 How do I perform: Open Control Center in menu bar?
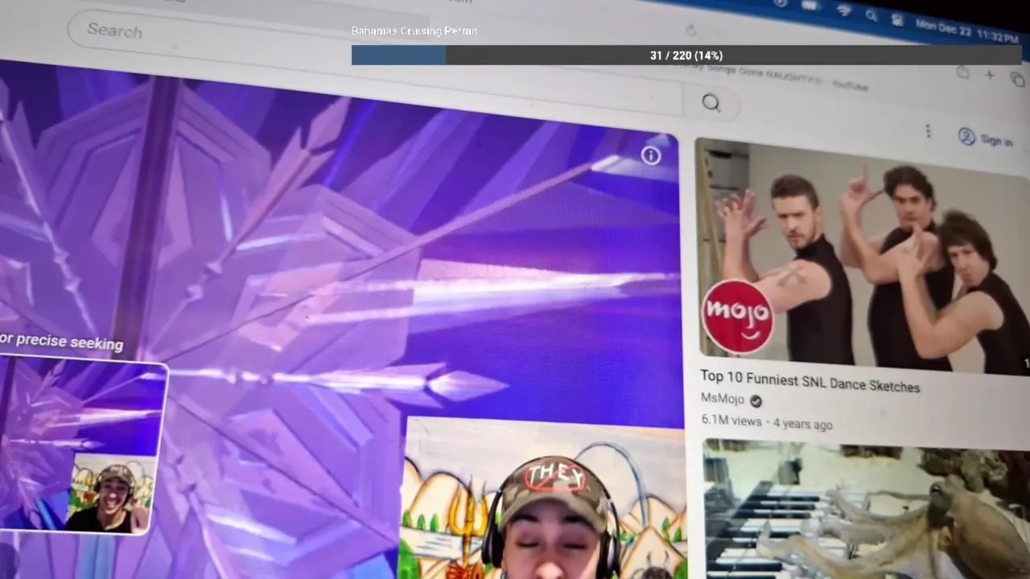tap(897, 19)
